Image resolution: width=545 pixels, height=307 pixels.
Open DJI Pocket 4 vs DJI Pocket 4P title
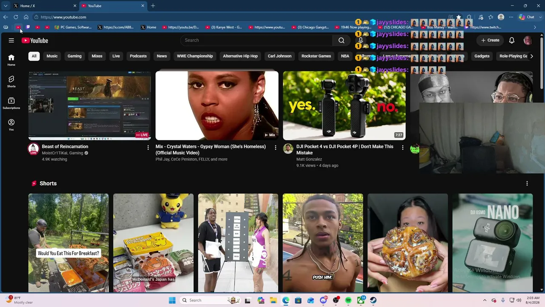(x=345, y=150)
